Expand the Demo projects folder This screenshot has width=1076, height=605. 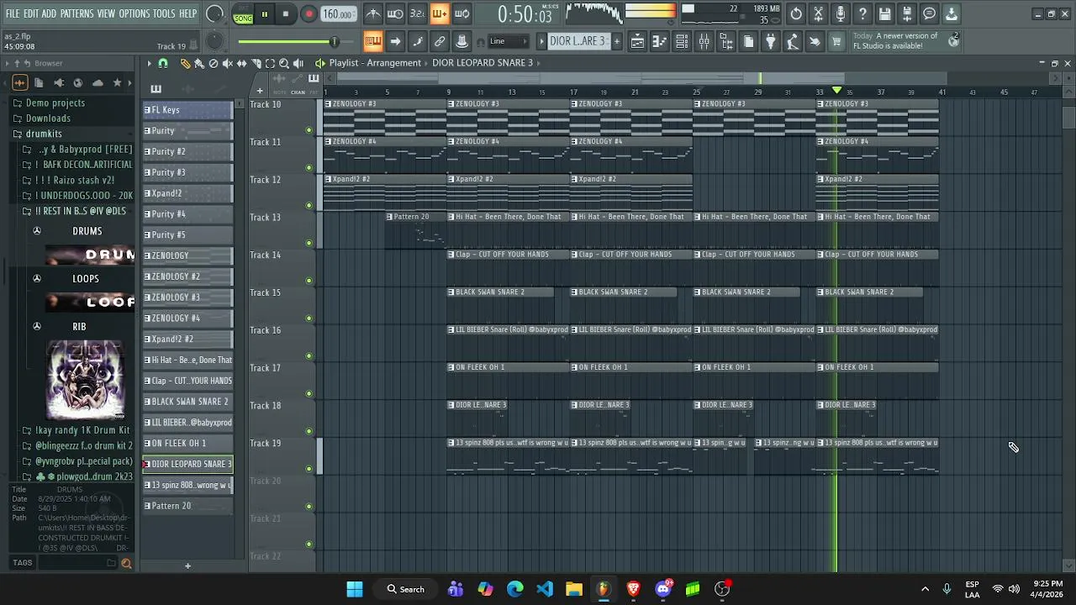pyautogui.click(x=55, y=103)
